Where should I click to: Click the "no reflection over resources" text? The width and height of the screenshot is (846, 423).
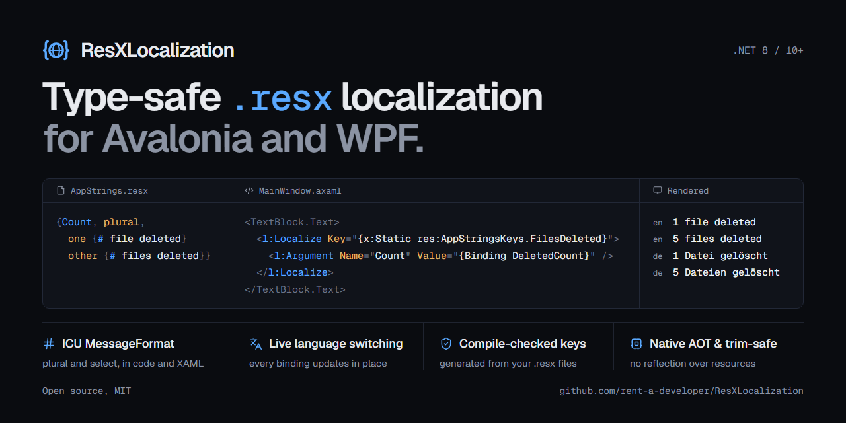click(693, 364)
